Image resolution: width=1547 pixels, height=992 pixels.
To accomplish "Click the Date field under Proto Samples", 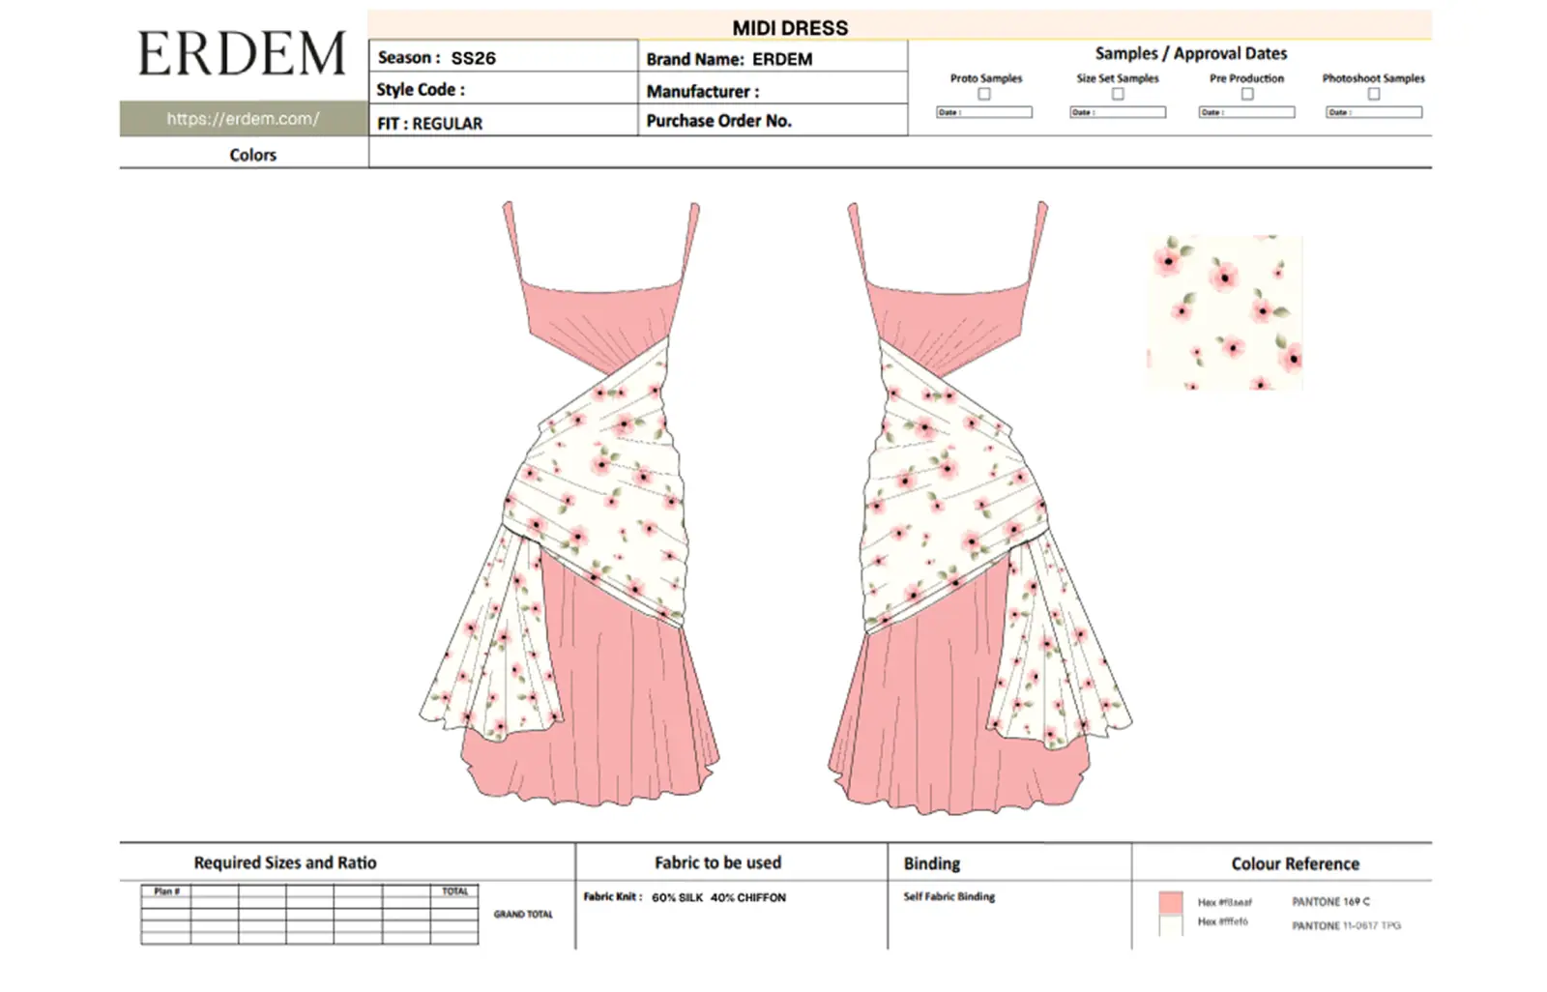I will 984,112.
